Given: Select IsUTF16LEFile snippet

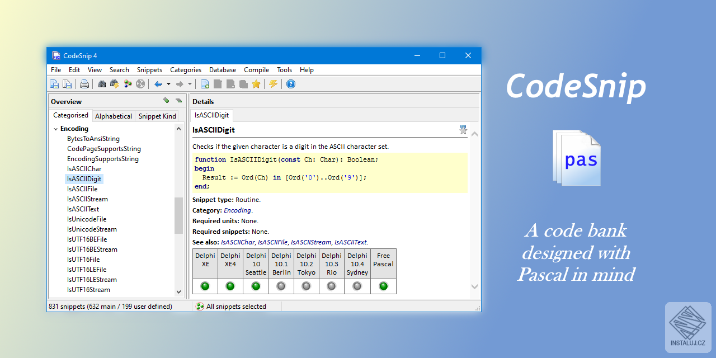Looking at the screenshot, I should (88, 270).
